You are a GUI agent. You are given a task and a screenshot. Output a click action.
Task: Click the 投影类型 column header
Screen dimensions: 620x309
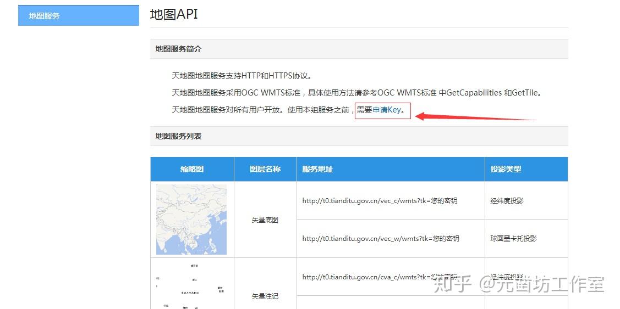click(x=526, y=169)
